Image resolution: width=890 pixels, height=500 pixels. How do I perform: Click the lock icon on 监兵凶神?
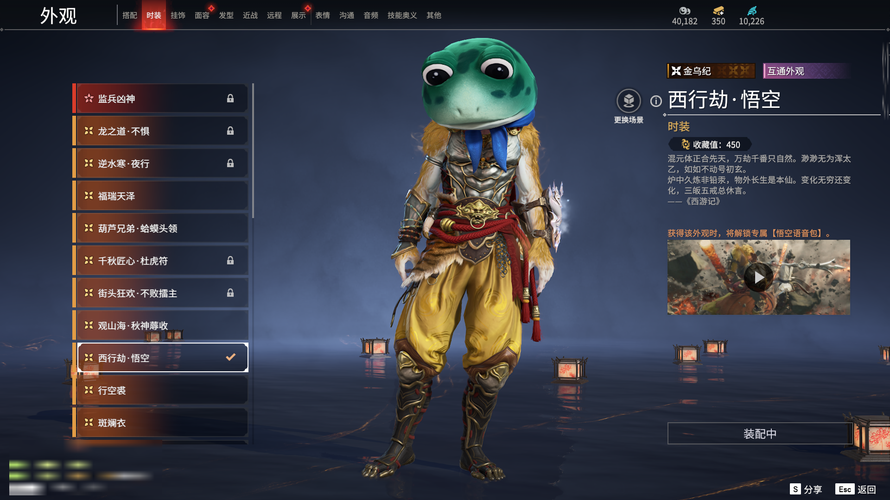pyautogui.click(x=230, y=98)
